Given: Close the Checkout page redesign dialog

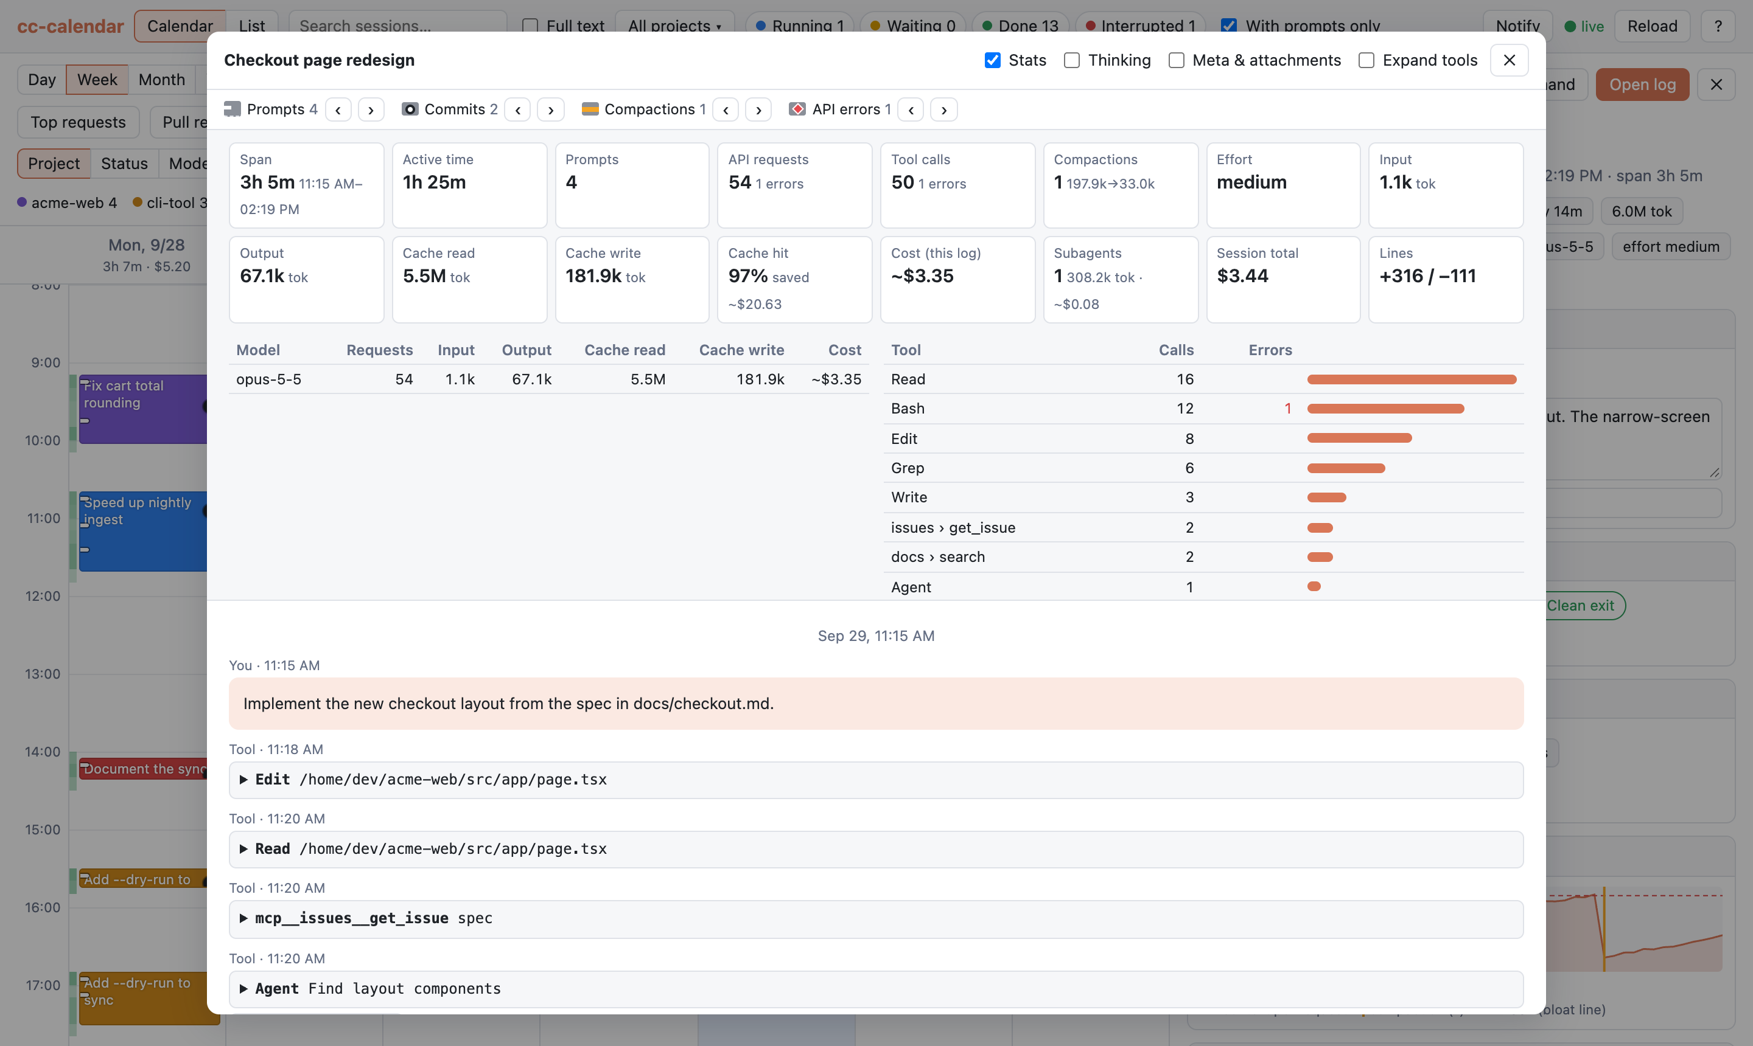Looking at the screenshot, I should click(x=1509, y=60).
